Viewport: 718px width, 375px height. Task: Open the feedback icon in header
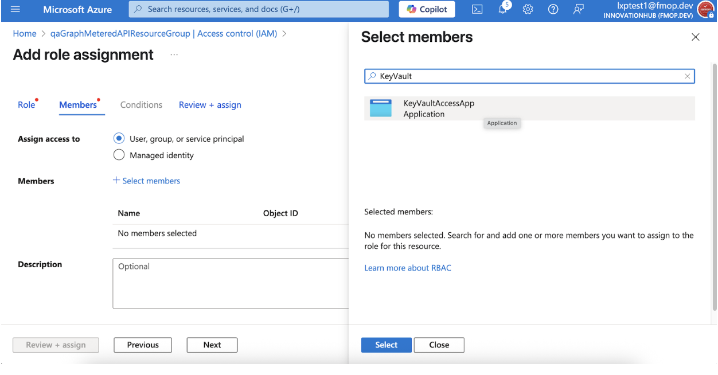click(x=579, y=10)
